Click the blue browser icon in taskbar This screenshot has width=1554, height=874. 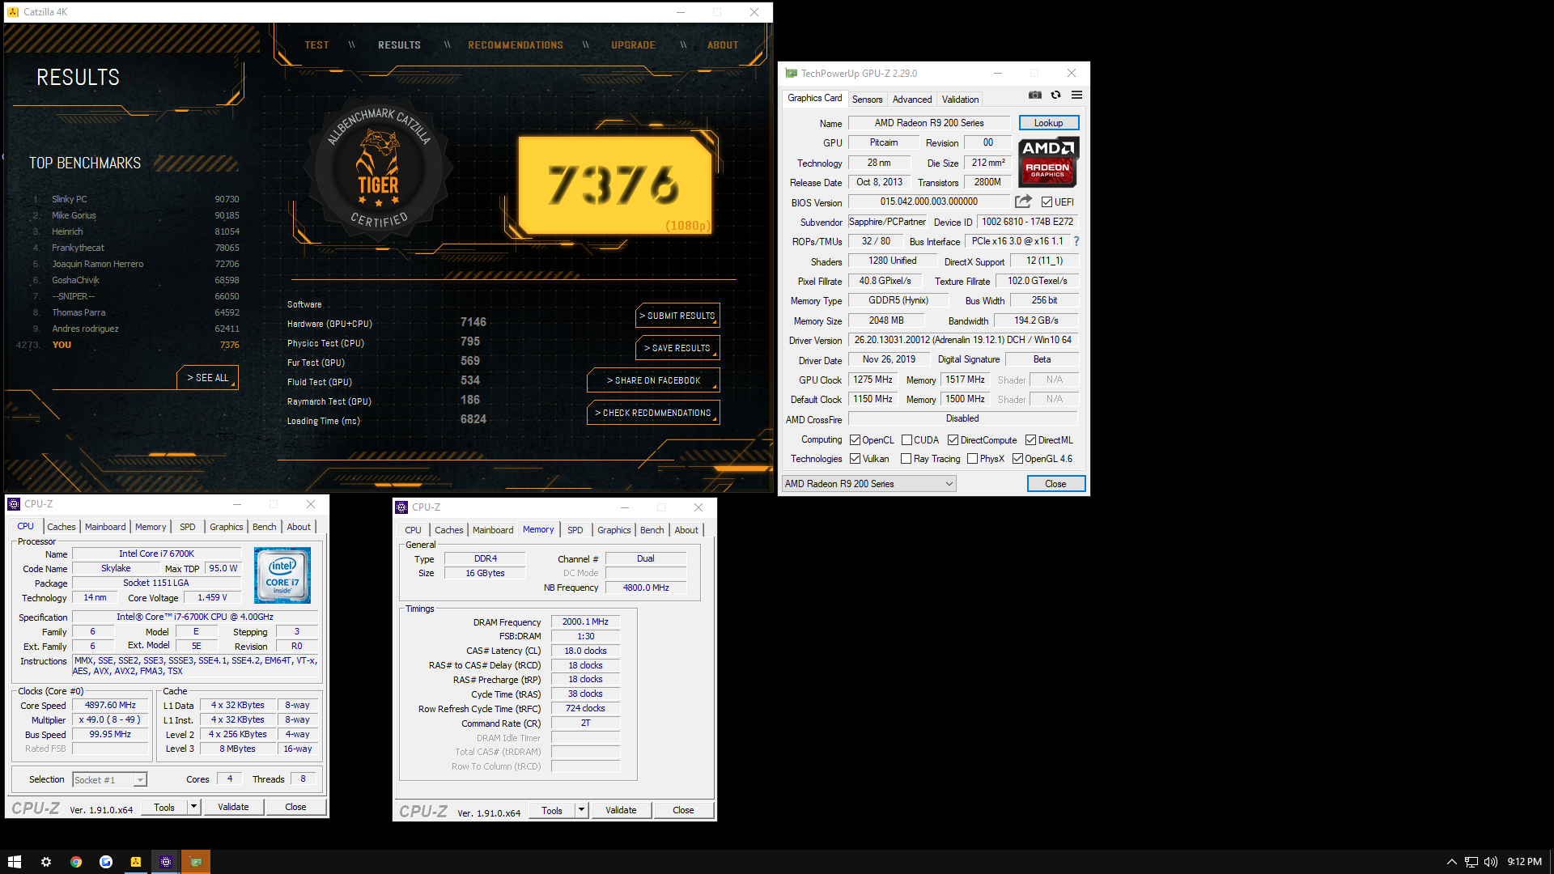(x=106, y=862)
